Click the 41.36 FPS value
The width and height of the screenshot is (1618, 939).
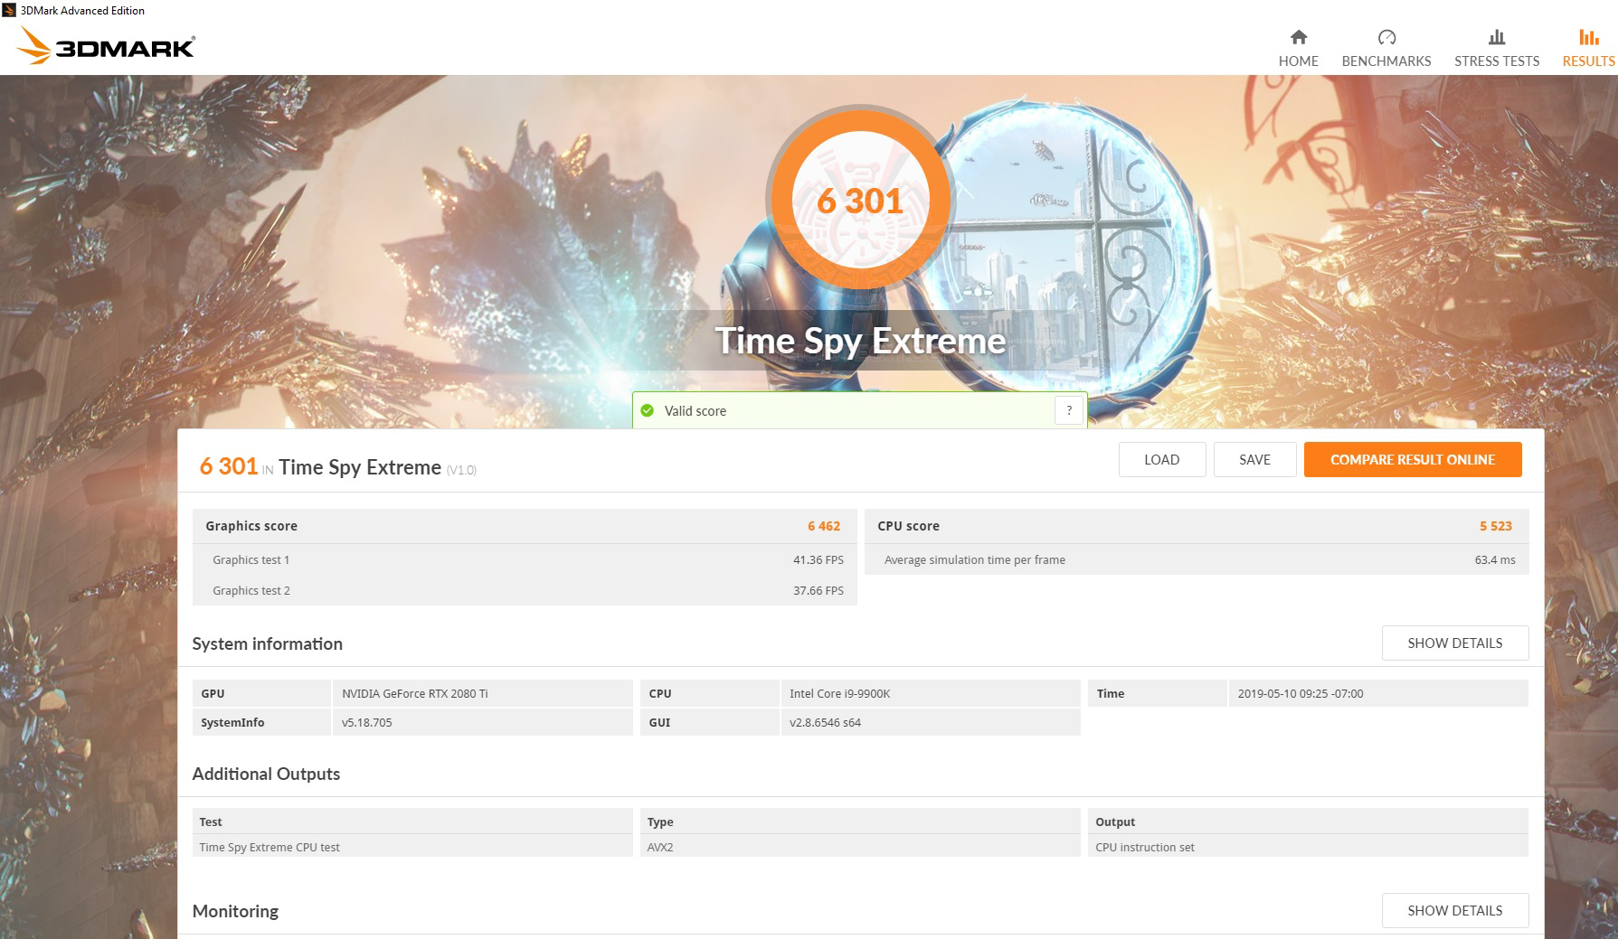(x=818, y=559)
